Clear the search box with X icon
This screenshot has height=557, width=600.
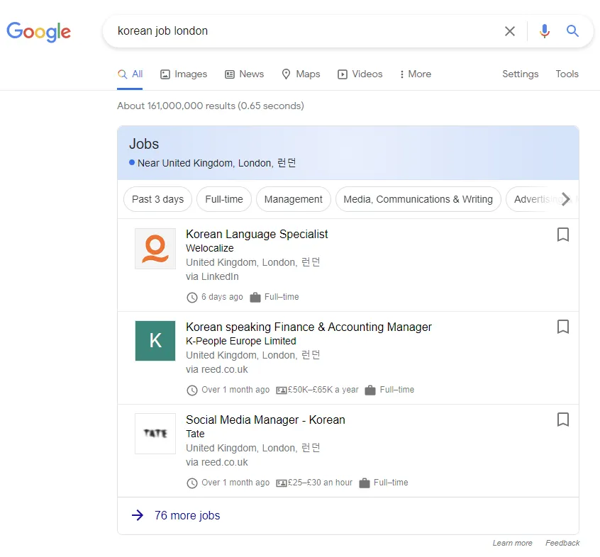(510, 31)
